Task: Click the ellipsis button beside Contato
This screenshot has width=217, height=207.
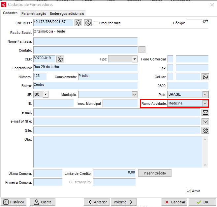Action: pyautogui.click(x=142, y=50)
